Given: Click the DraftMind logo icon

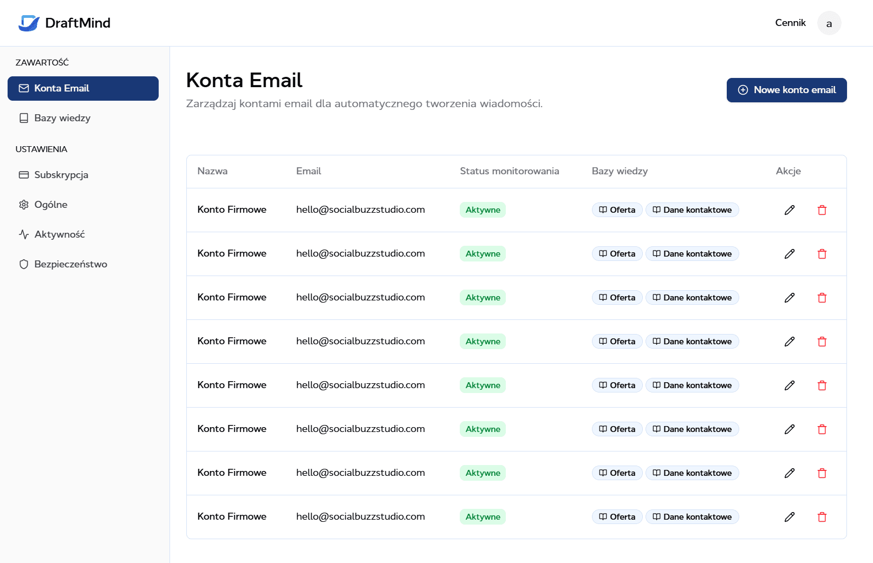Looking at the screenshot, I should [x=29, y=23].
